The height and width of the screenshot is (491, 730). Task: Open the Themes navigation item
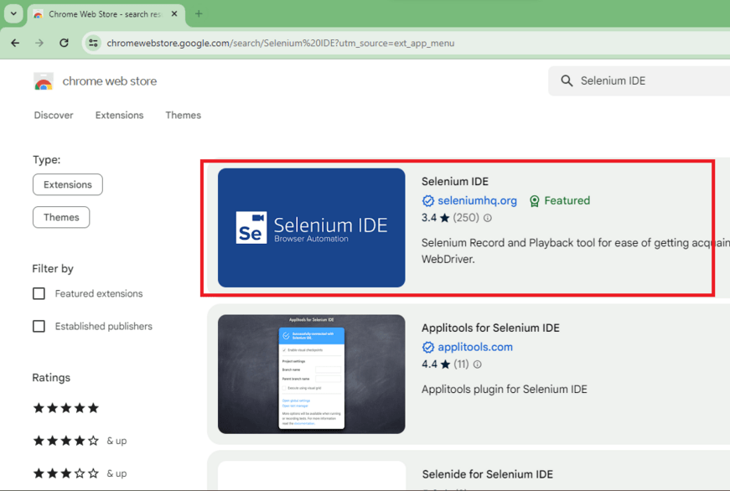183,116
